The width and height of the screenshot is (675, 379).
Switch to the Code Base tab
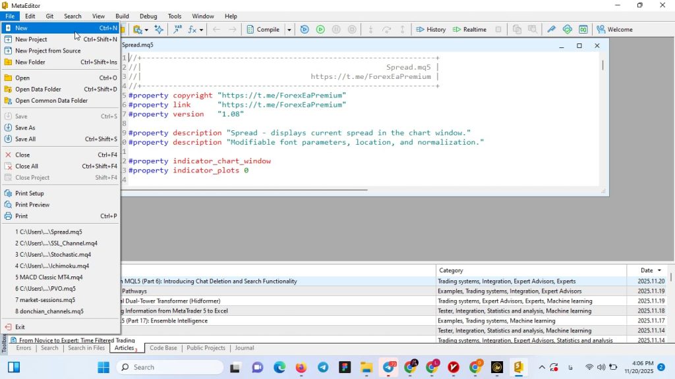pos(163,348)
